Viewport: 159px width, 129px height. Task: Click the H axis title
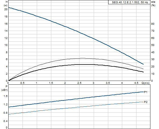[7, 2]
